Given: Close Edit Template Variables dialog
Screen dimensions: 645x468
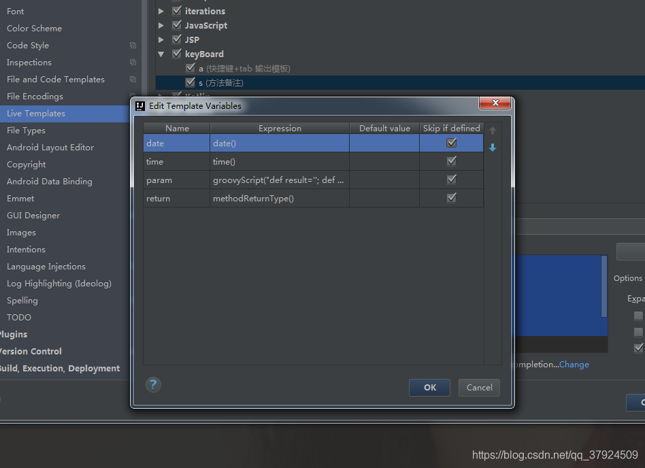Looking at the screenshot, I should pos(495,103).
